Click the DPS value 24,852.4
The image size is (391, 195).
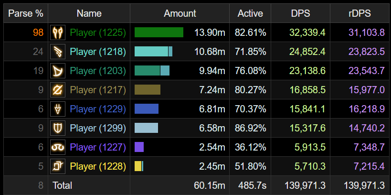point(307,52)
